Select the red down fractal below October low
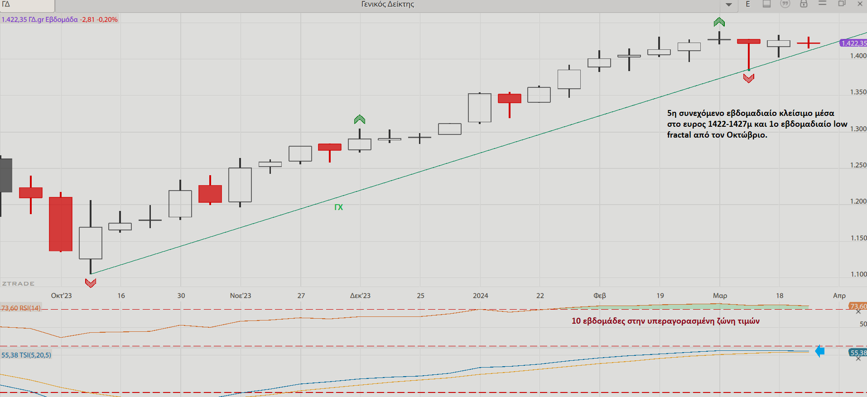 [91, 283]
